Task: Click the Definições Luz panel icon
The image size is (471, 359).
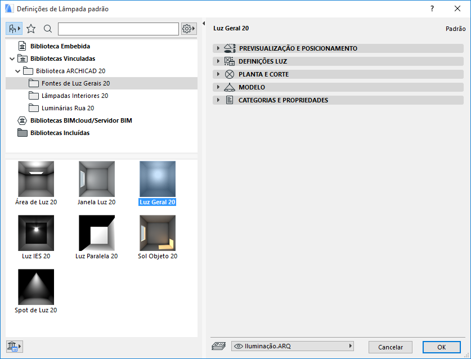Action: pyautogui.click(x=230, y=61)
